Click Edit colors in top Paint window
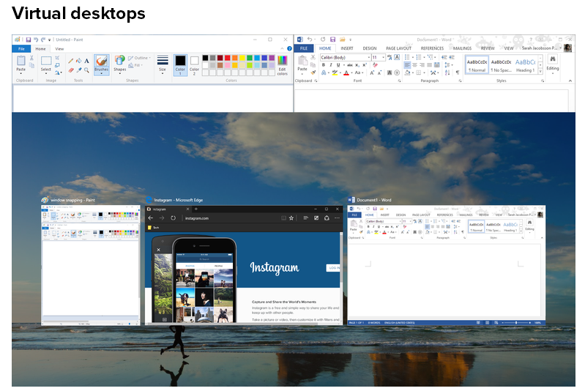Screen dimensions: 585x391 [283, 65]
